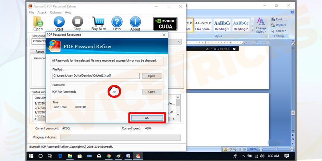Close the PDF Password Recovered dialog

164,35
